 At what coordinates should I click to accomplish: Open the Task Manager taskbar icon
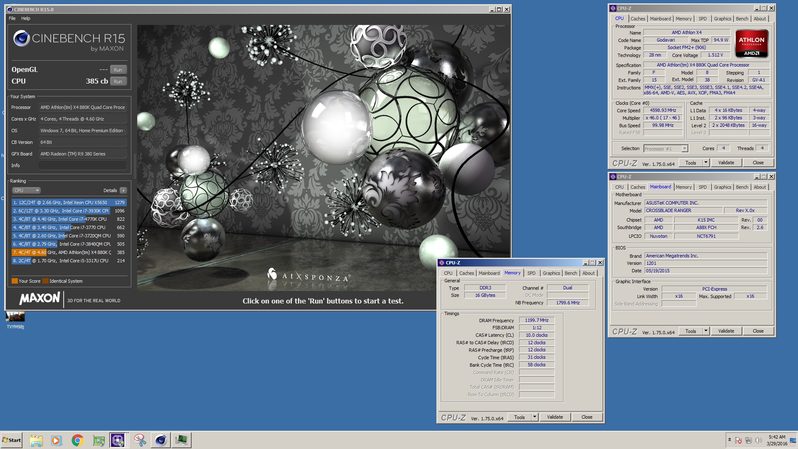click(182, 440)
